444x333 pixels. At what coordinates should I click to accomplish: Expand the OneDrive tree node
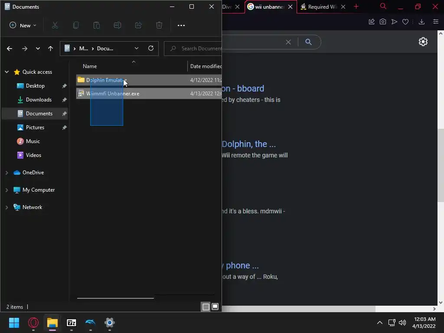click(7, 173)
